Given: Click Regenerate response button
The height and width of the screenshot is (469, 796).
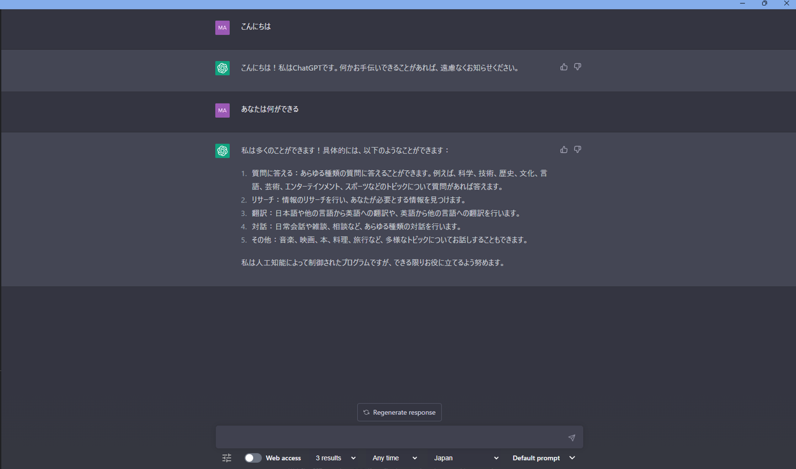Looking at the screenshot, I should coord(399,412).
